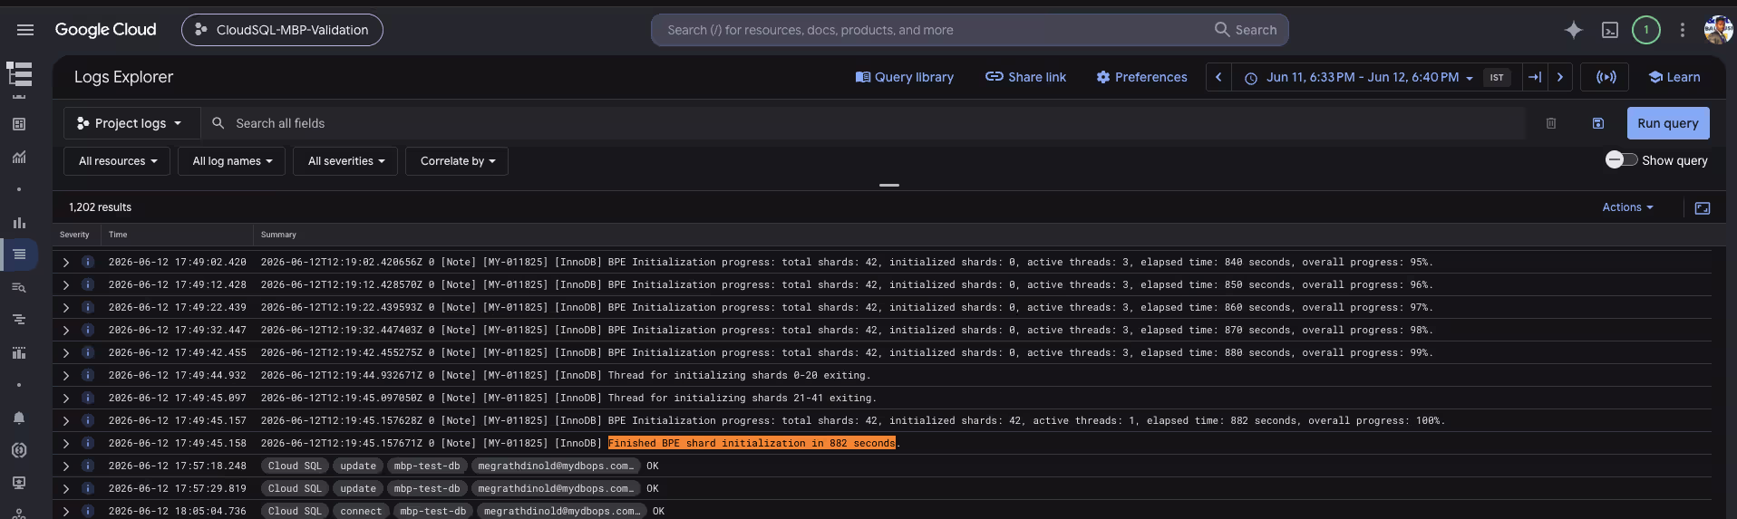The image size is (1737, 519).
Task: Open the Actions dropdown menu
Action: [1627, 207]
